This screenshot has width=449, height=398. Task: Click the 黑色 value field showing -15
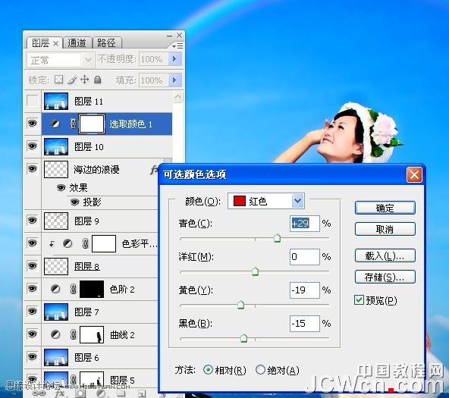pos(305,324)
